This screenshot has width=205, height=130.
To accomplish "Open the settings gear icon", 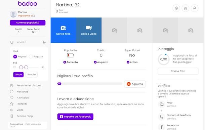I will (x=176, y=8).
